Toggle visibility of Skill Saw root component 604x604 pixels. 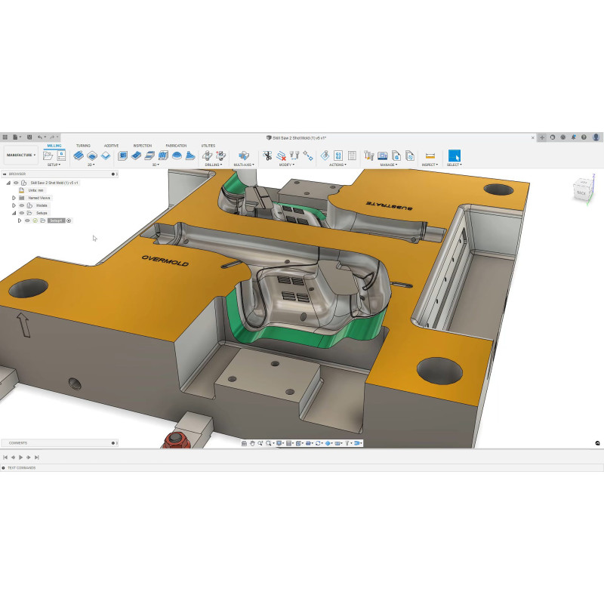click(x=16, y=183)
